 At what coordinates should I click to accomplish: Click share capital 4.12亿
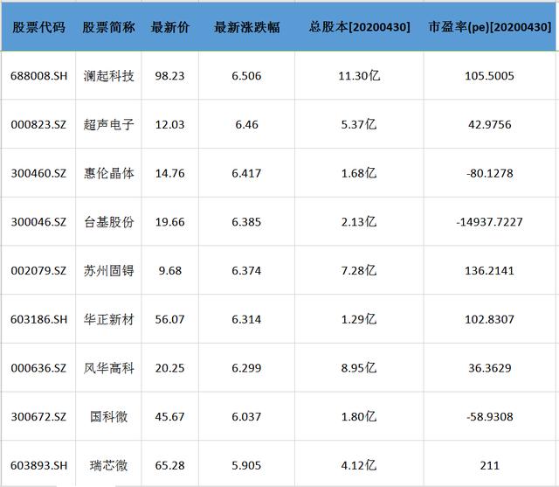(359, 465)
